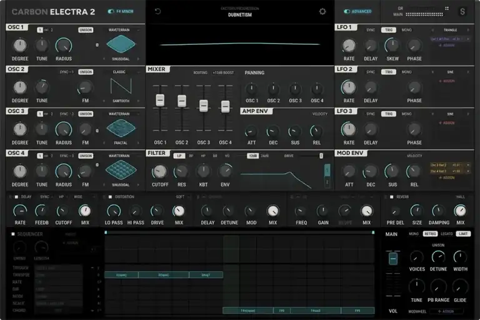Click the Amp Env ATT knob

click(x=251, y=132)
